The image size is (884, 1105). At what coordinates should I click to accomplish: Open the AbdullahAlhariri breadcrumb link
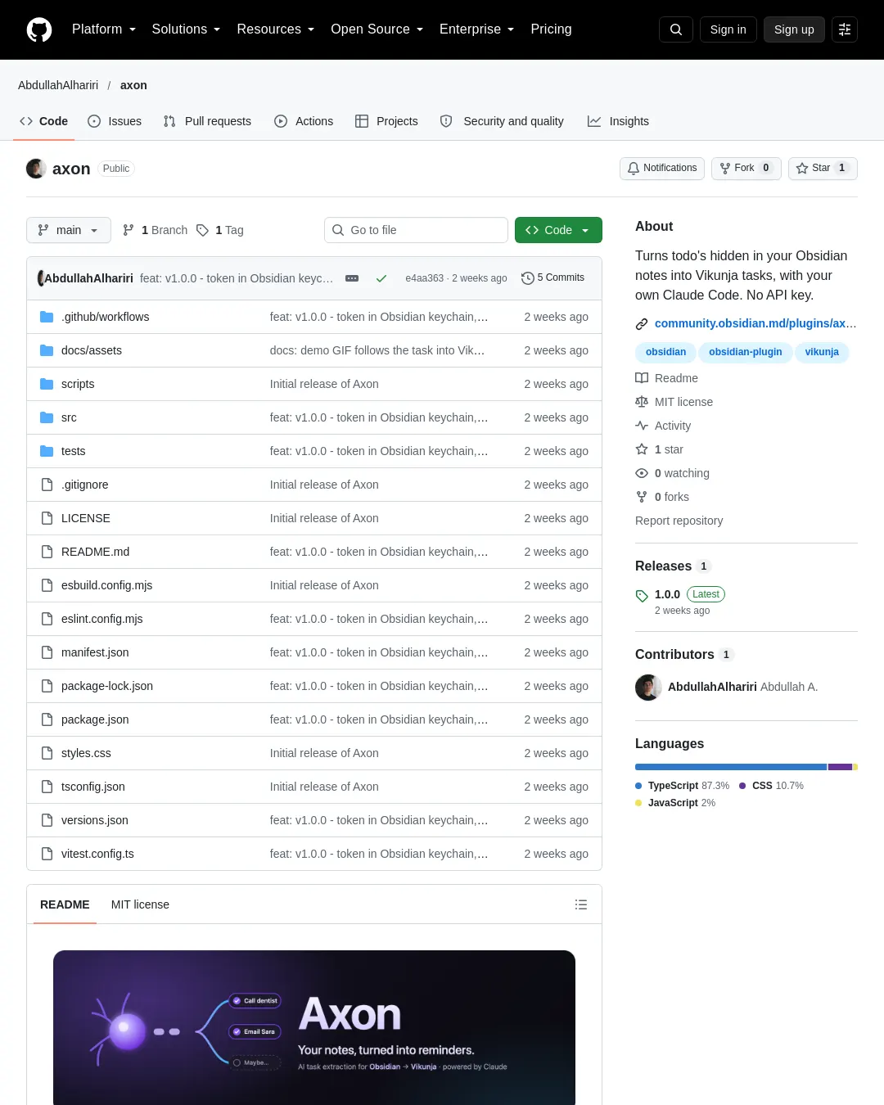click(x=58, y=85)
